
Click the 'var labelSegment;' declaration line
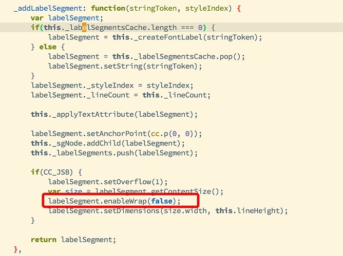67,18
